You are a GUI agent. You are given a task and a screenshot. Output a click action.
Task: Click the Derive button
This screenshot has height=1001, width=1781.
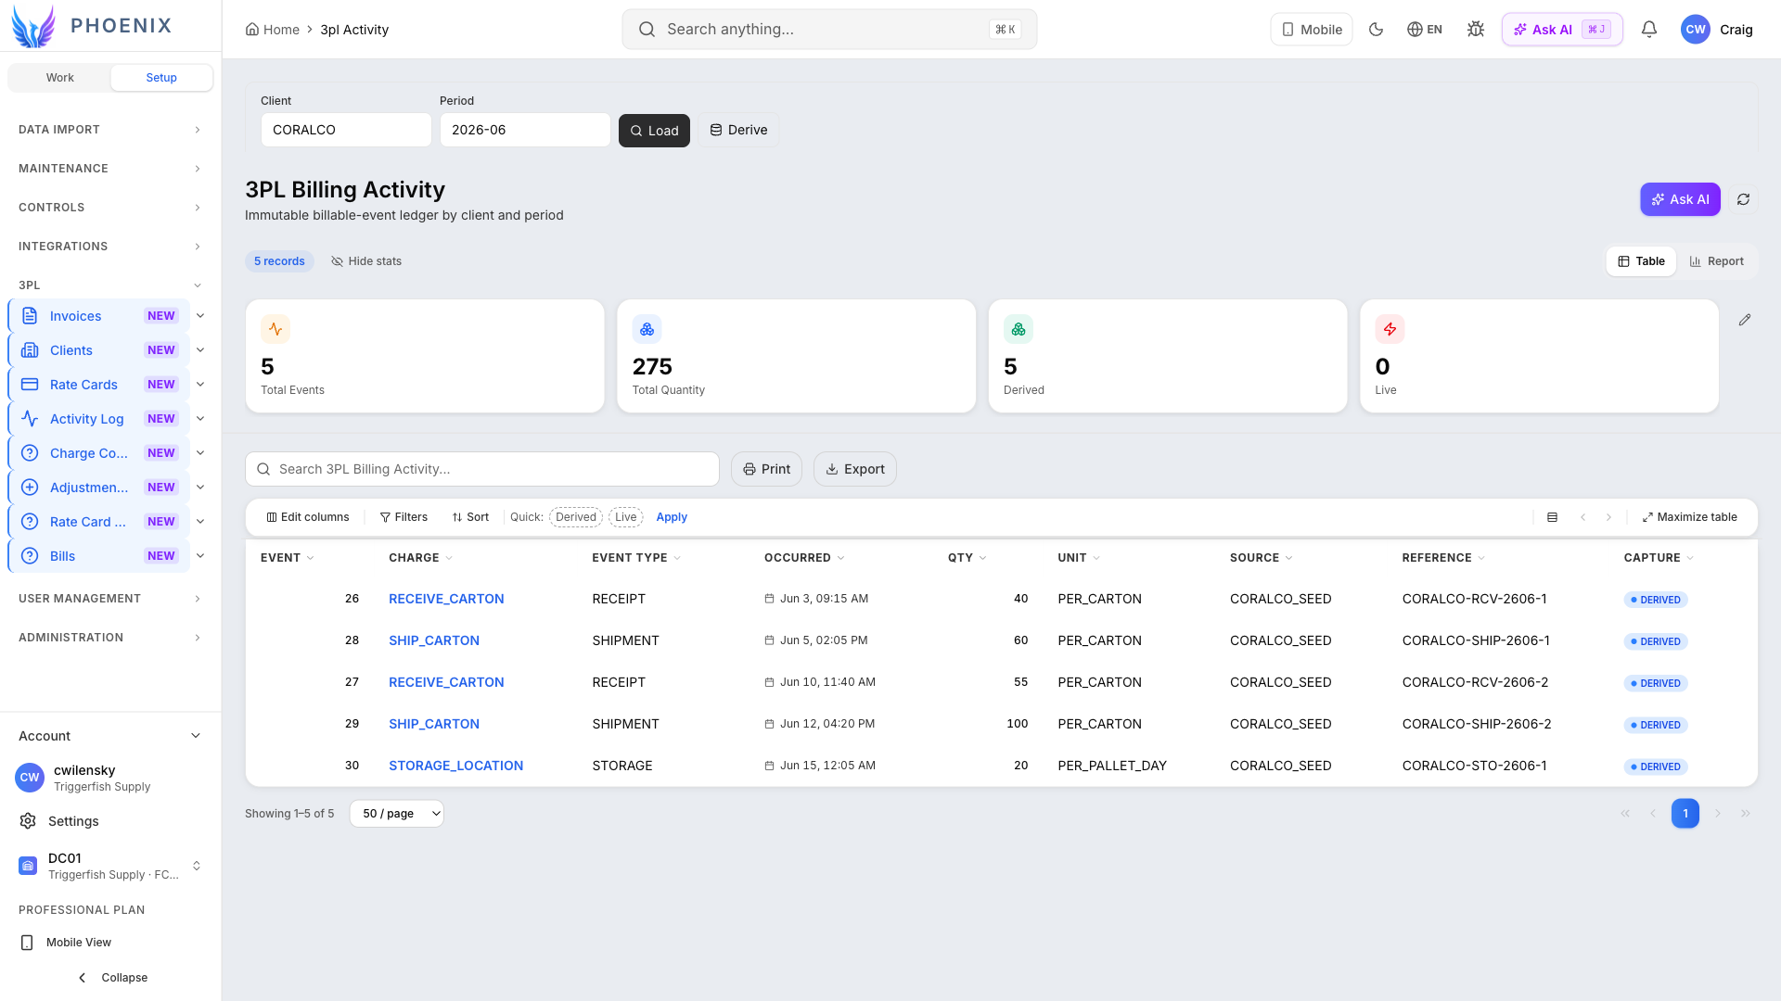tap(738, 131)
